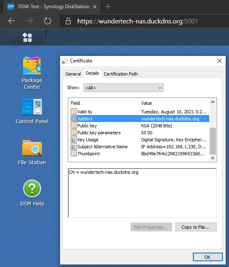Click the Tuesday, August 10, 2021 value
This screenshot has width=229, height=267.
pos(173,112)
